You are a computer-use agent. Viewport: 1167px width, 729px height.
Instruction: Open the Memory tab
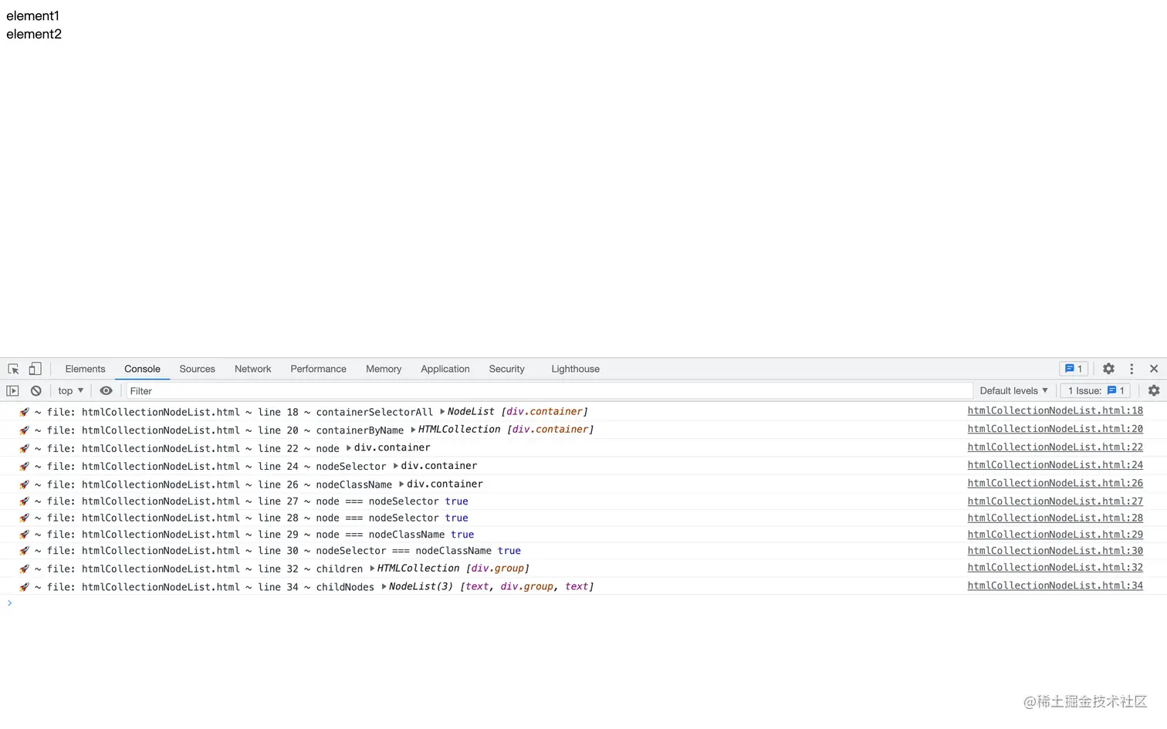(x=384, y=369)
